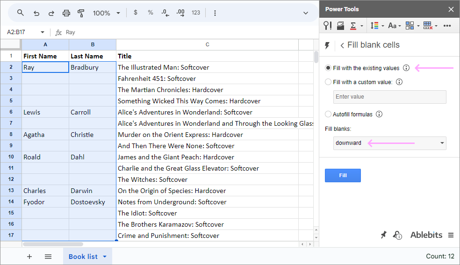The width and height of the screenshot is (460, 265).
Task: Click the scroll down arrow button
Action: click(x=316, y=238)
